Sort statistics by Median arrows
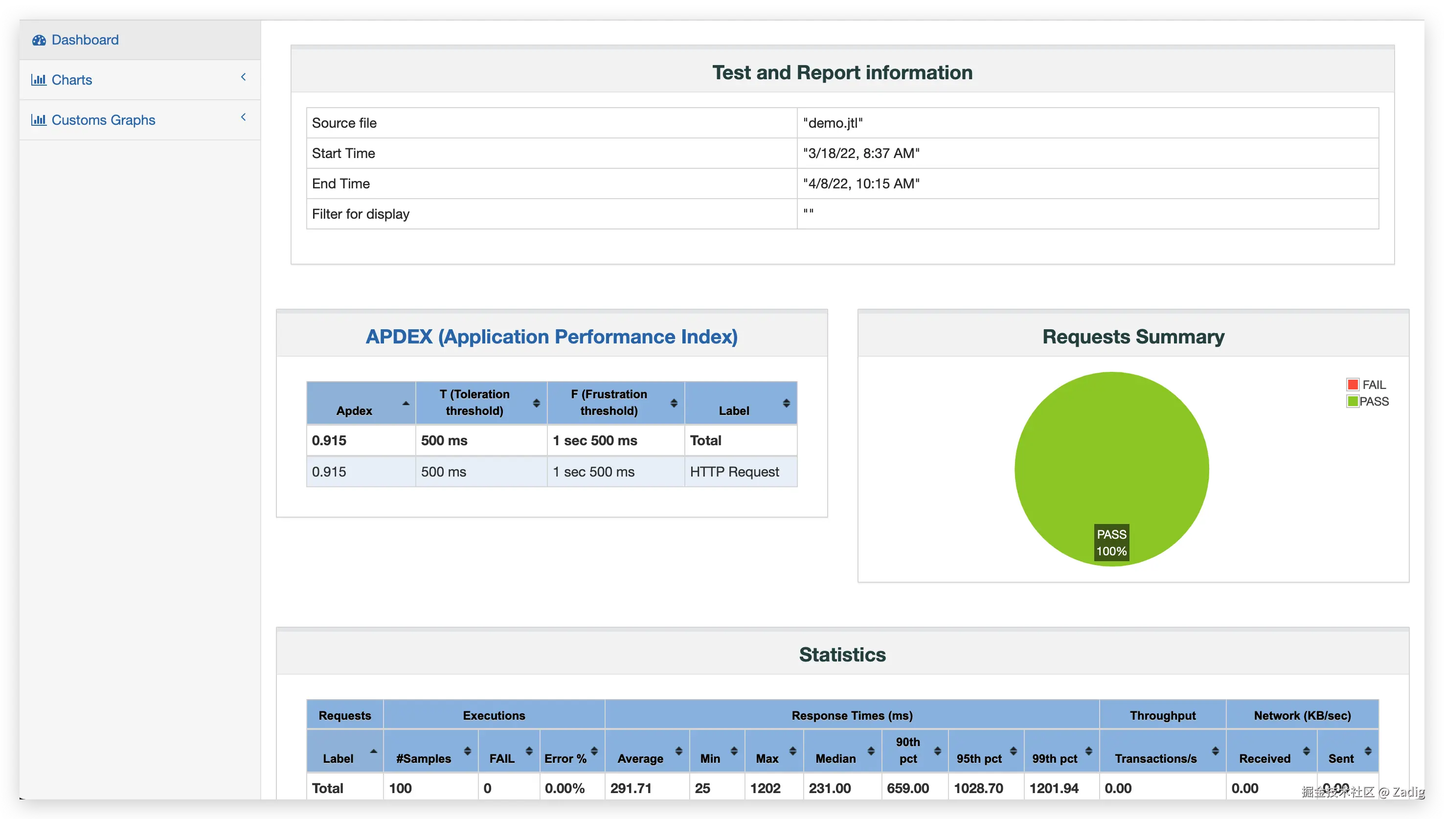Viewport: 1444px width, 819px height. tap(870, 751)
